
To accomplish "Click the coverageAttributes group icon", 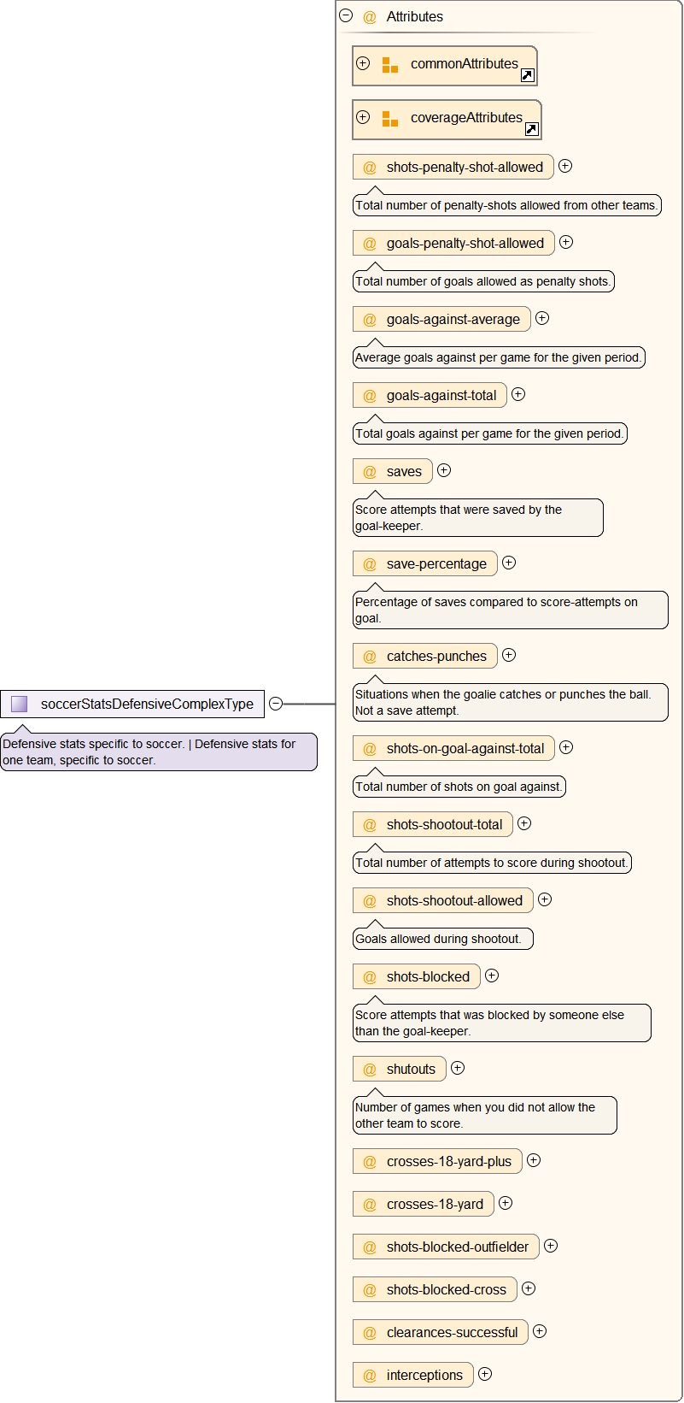I will pos(390,119).
